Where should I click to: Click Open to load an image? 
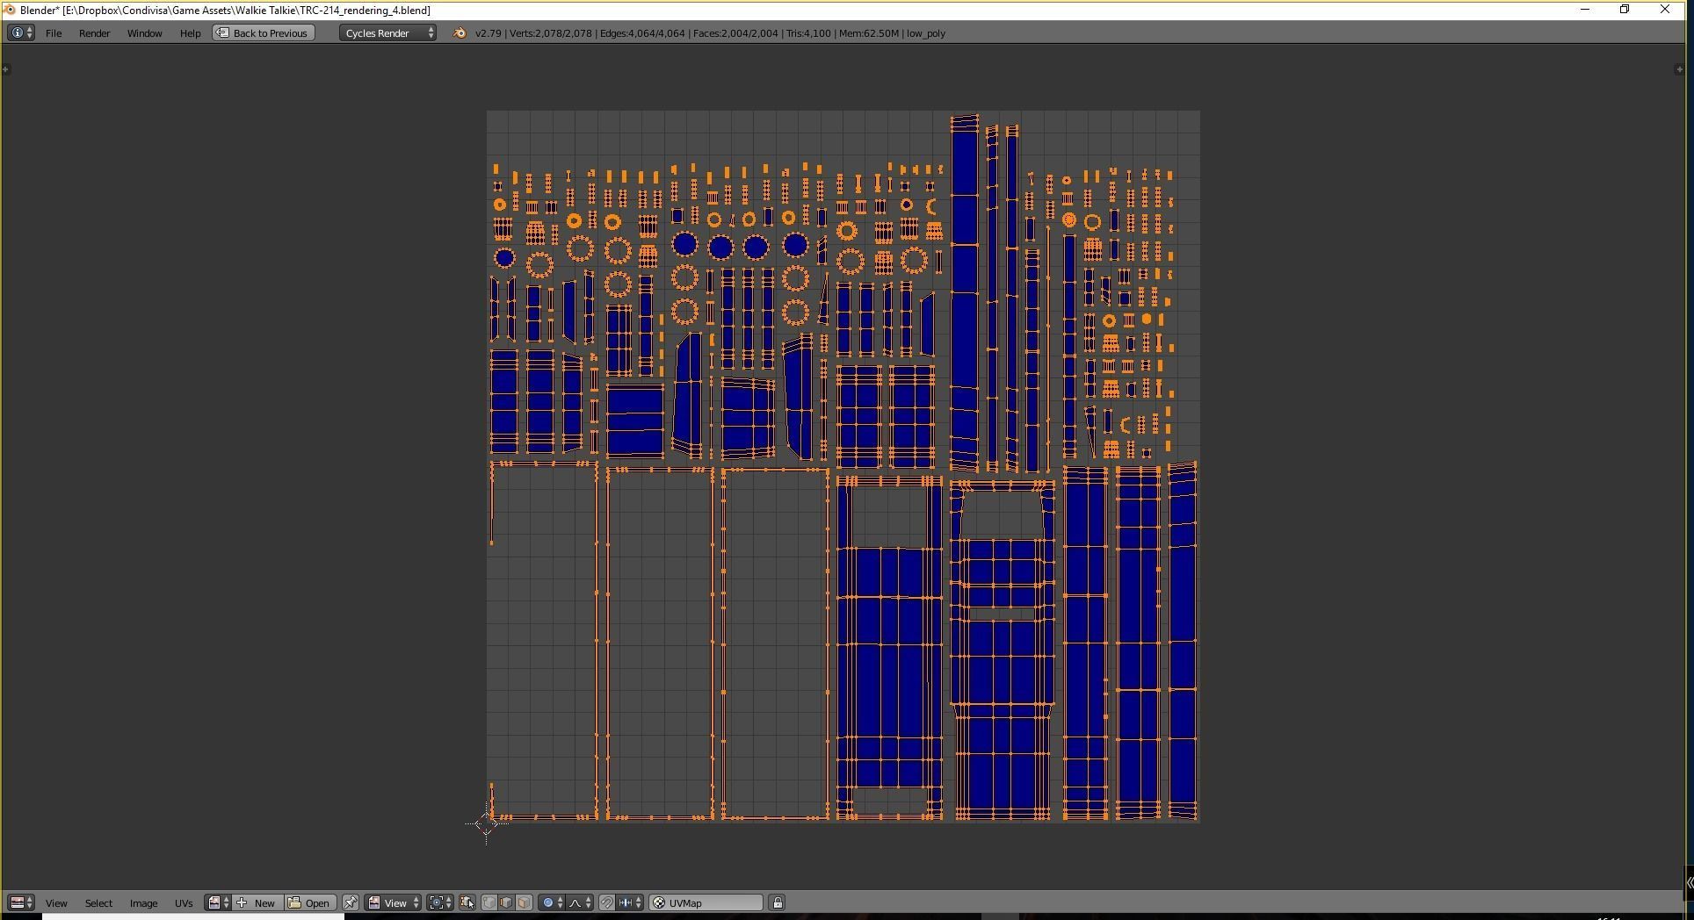pos(309,902)
